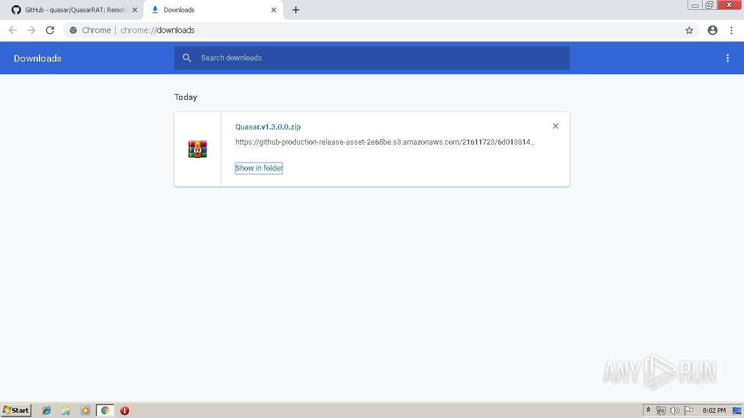
Task: Open Windows Explorer from the taskbar
Action: (66, 410)
